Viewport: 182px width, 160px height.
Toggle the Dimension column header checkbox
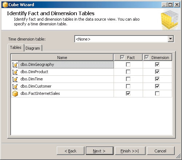click(147, 57)
